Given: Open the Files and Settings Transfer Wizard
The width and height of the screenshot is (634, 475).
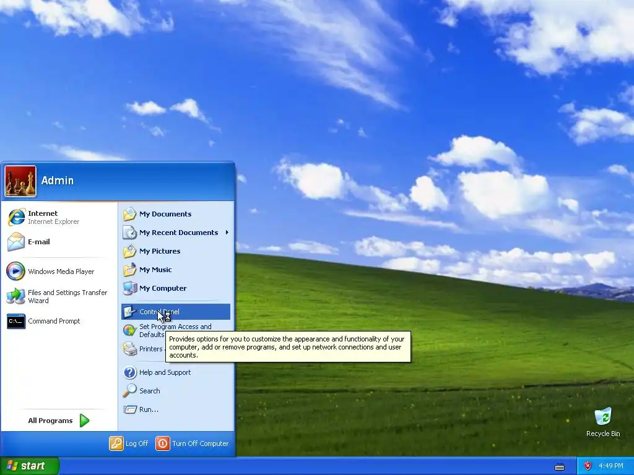Looking at the screenshot, I should [x=60, y=296].
